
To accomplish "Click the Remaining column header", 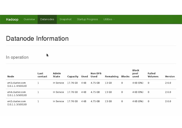I will (x=112, y=77).
